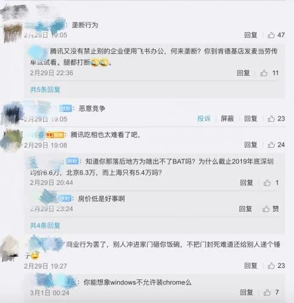Open avatar of 垄断行为 commenter
The image size is (294, 303).
click(13, 32)
